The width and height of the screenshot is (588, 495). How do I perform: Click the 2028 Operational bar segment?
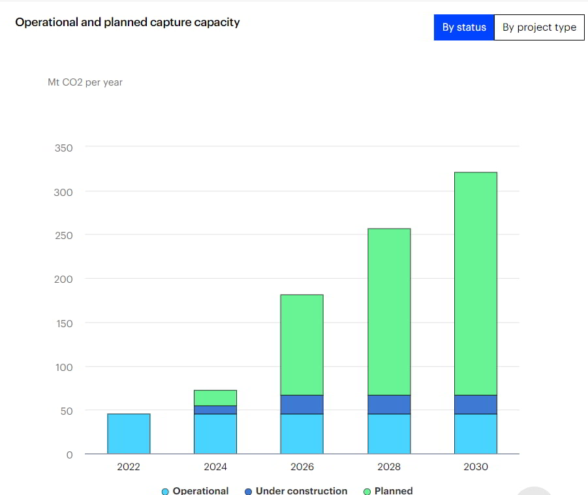pos(389,434)
